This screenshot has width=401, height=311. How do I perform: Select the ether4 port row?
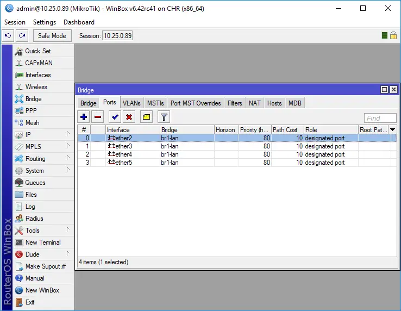pyautogui.click(x=237, y=154)
